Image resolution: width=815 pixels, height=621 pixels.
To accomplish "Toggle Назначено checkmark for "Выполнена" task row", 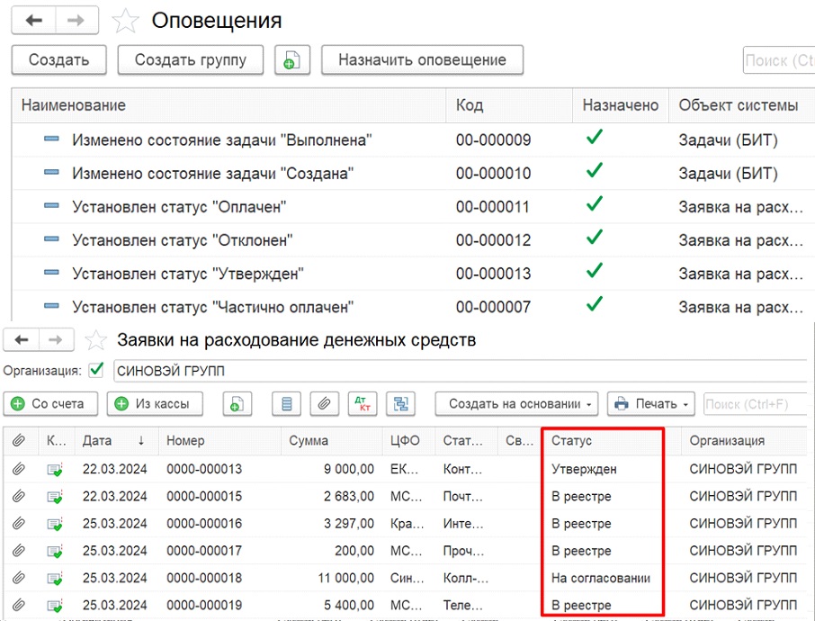I will click(594, 139).
